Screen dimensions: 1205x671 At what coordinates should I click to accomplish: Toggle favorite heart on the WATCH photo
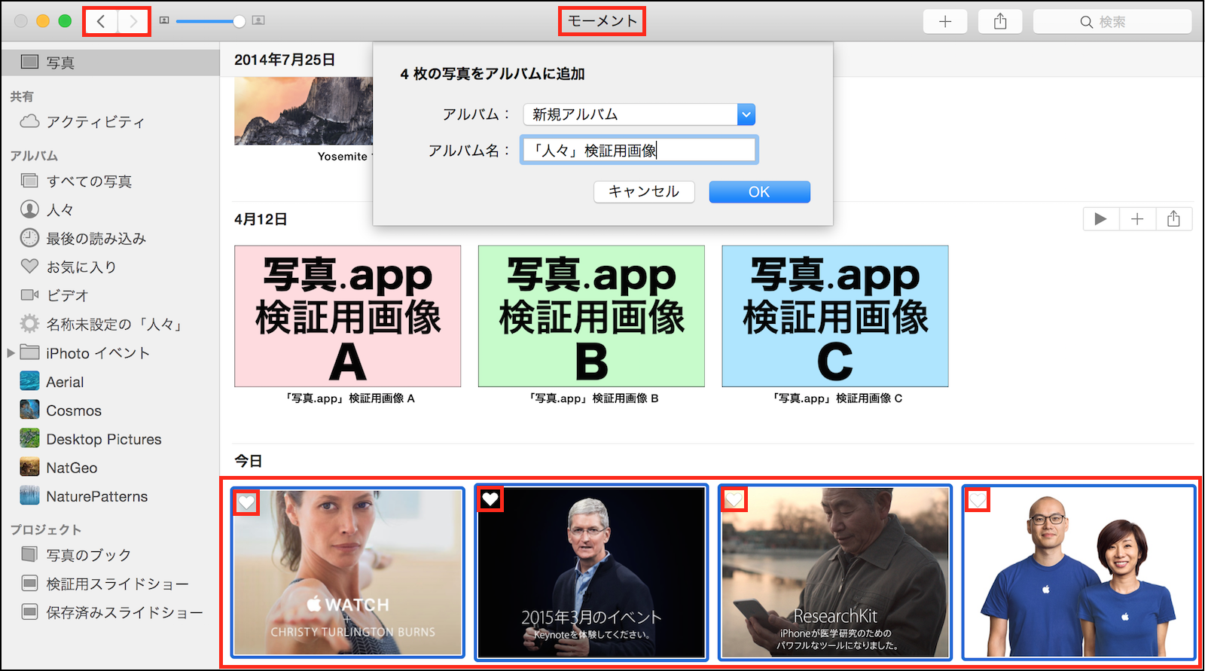point(246,502)
